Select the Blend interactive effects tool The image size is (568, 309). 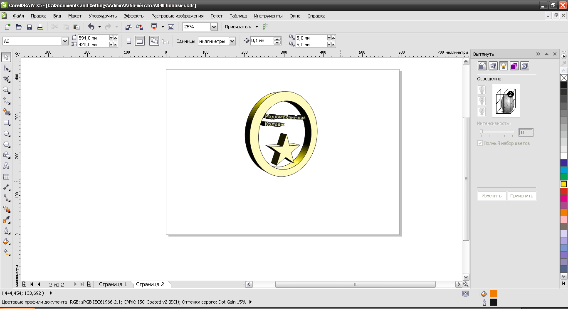pos(6,209)
